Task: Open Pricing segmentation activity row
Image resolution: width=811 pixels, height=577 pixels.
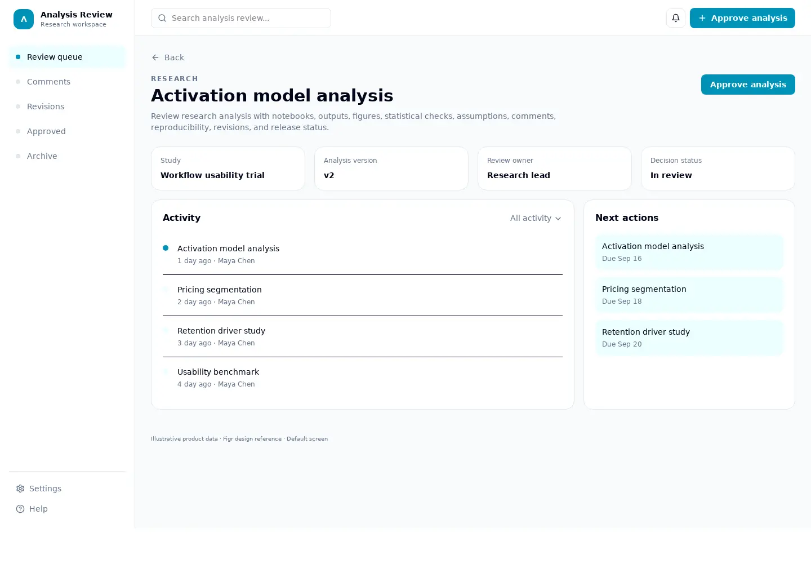Action: click(x=363, y=295)
